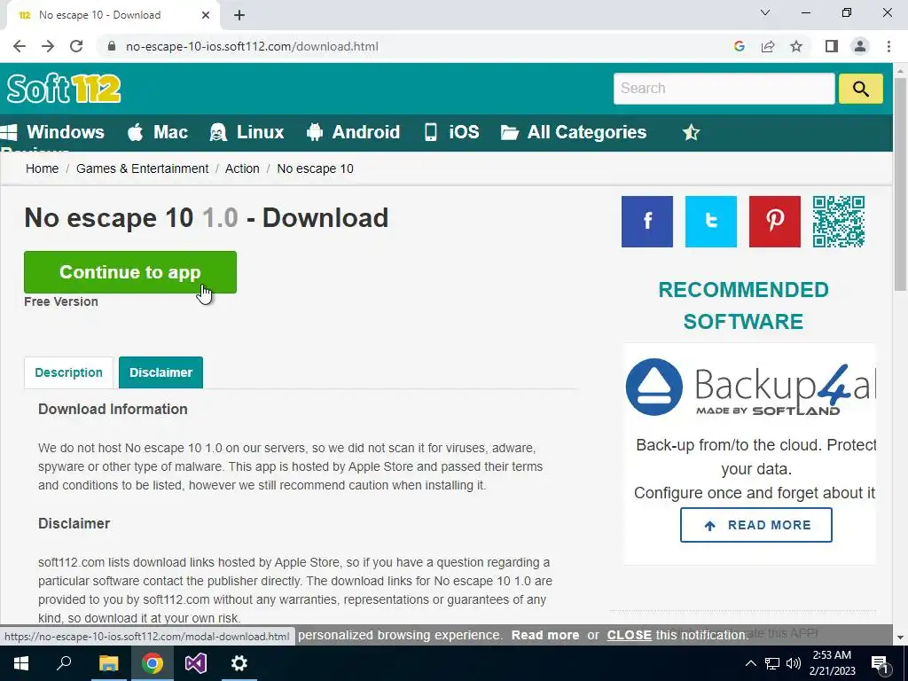Open the Linux category
Viewport: 908px width, 681px height.
coord(247,132)
